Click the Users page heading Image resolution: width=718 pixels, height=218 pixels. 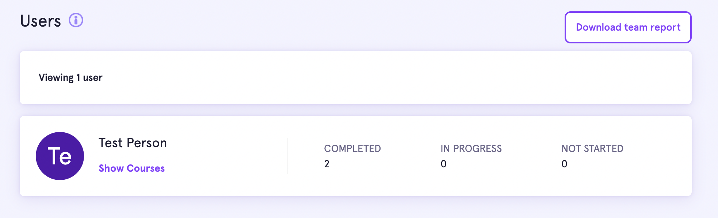[41, 21]
